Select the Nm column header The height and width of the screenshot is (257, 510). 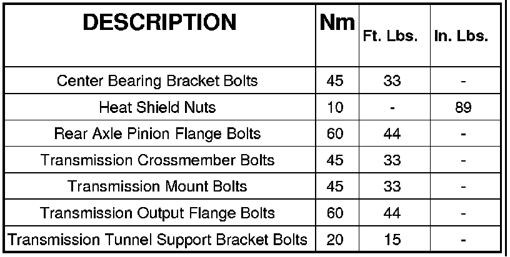[337, 24]
